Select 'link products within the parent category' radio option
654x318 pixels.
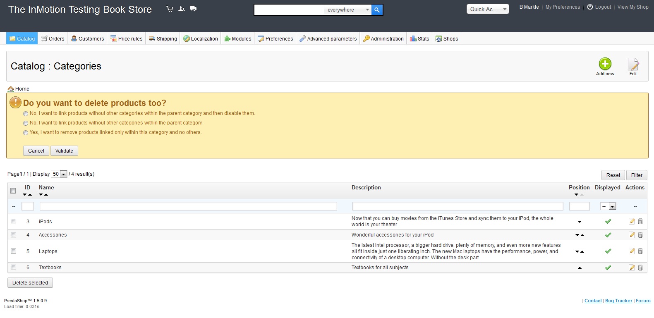26,123
